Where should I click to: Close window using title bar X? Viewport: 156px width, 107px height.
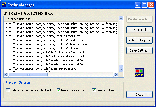[151, 5]
